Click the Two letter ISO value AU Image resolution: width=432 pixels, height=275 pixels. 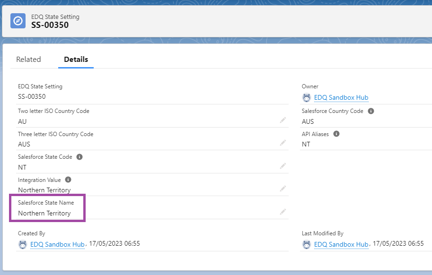pos(22,121)
